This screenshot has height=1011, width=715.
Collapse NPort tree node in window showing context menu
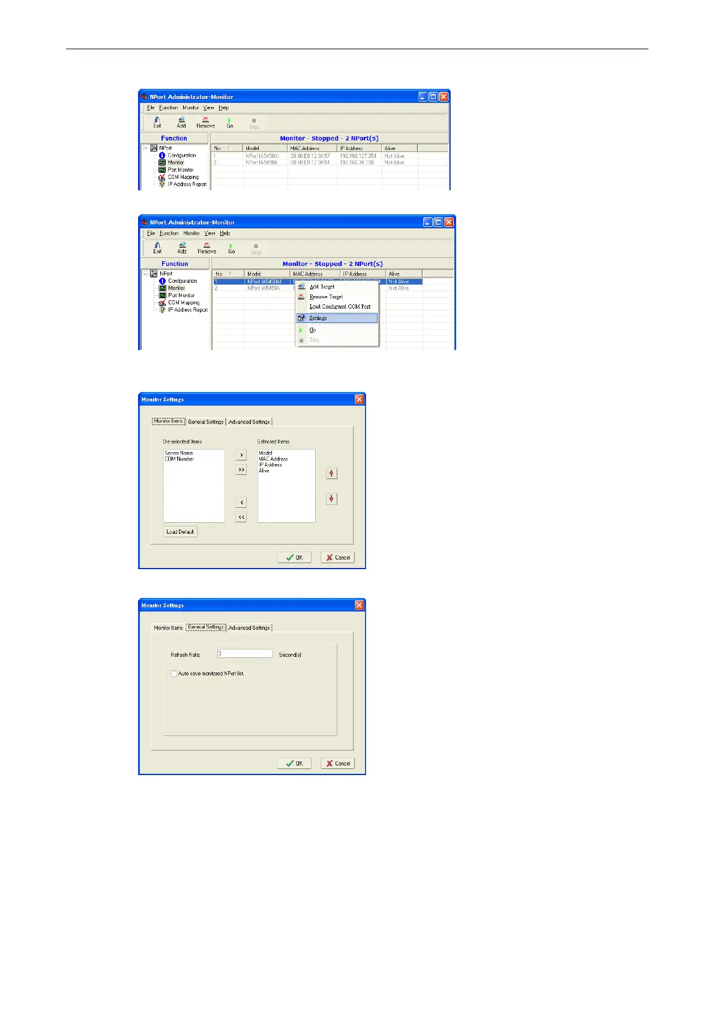point(146,273)
